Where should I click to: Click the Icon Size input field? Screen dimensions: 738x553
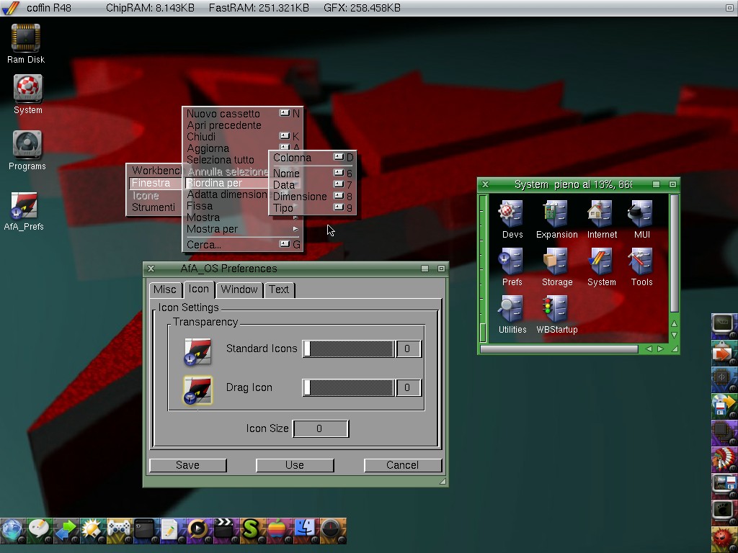[319, 428]
